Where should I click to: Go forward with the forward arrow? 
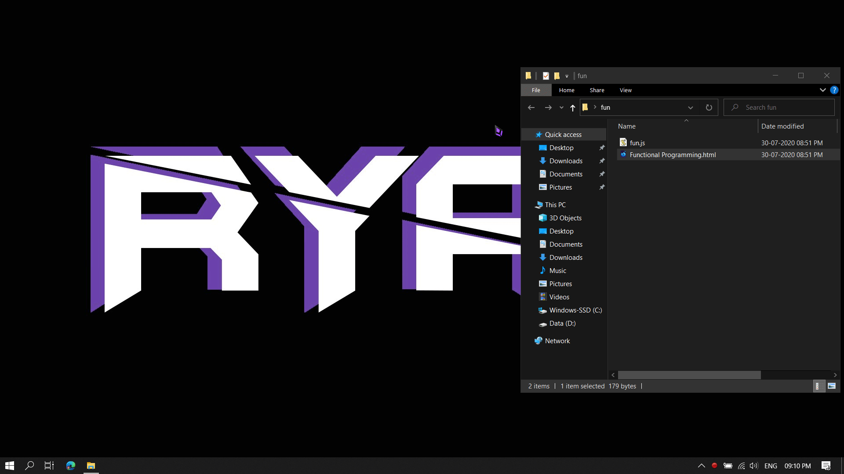pyautogui.click(x=548, y=108)
